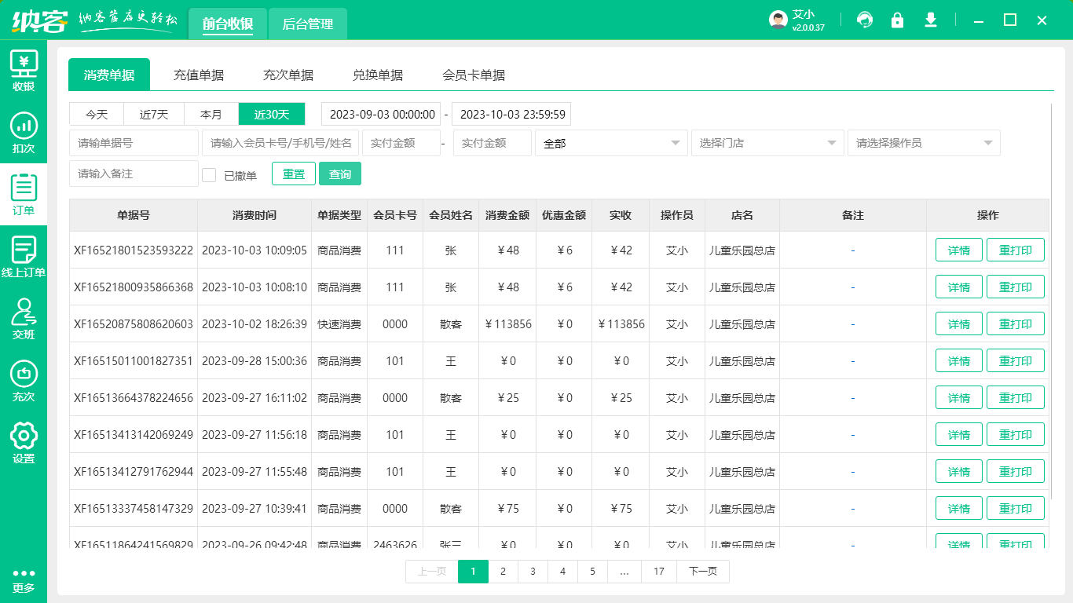Jump to page 17 of results
1073x603 pixels.
tap(659, 572)
